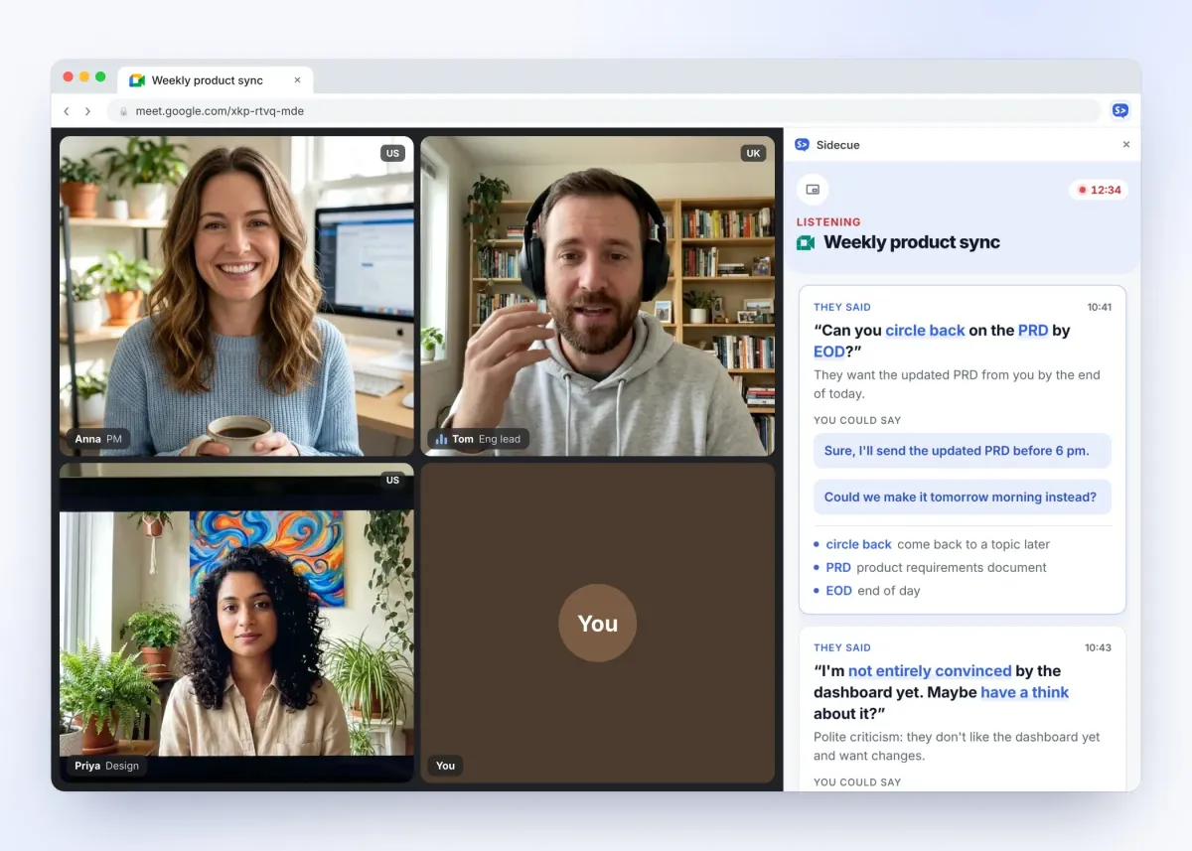Screen dimensions: 1192x851
Task: Click highlighted term "EOD" in the quote
Action: tap(829, 352)
